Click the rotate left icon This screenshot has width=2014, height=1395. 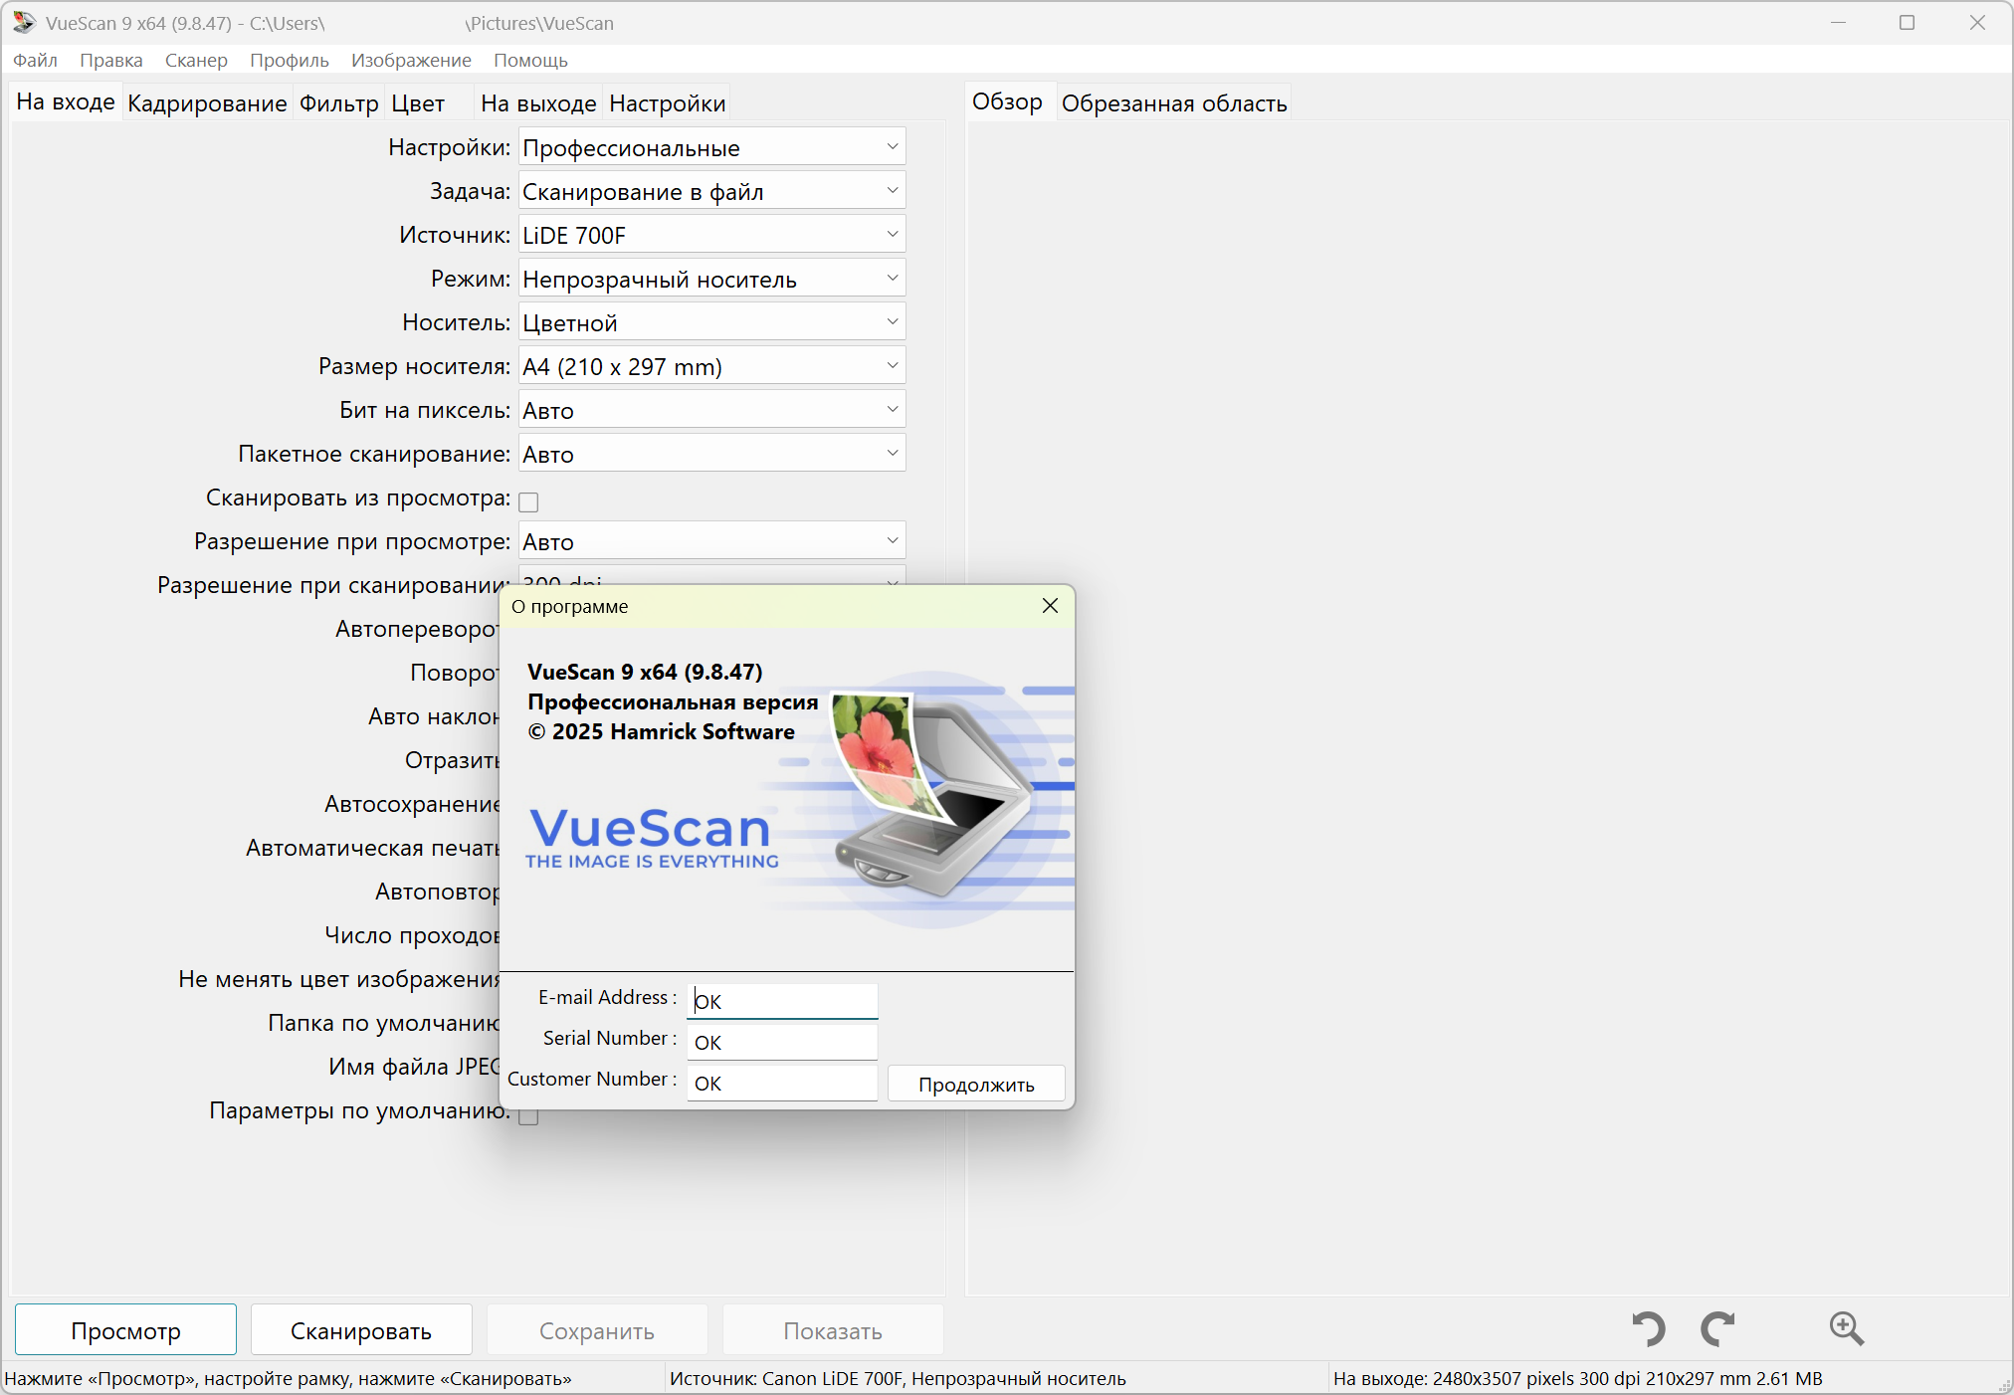[1649, 1328]
